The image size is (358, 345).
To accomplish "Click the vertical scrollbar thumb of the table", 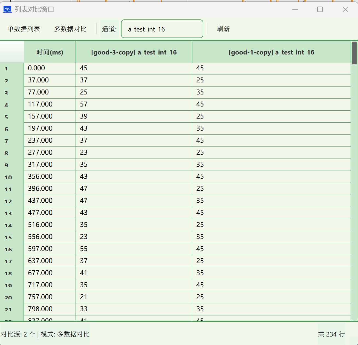I will coord(354,53).
